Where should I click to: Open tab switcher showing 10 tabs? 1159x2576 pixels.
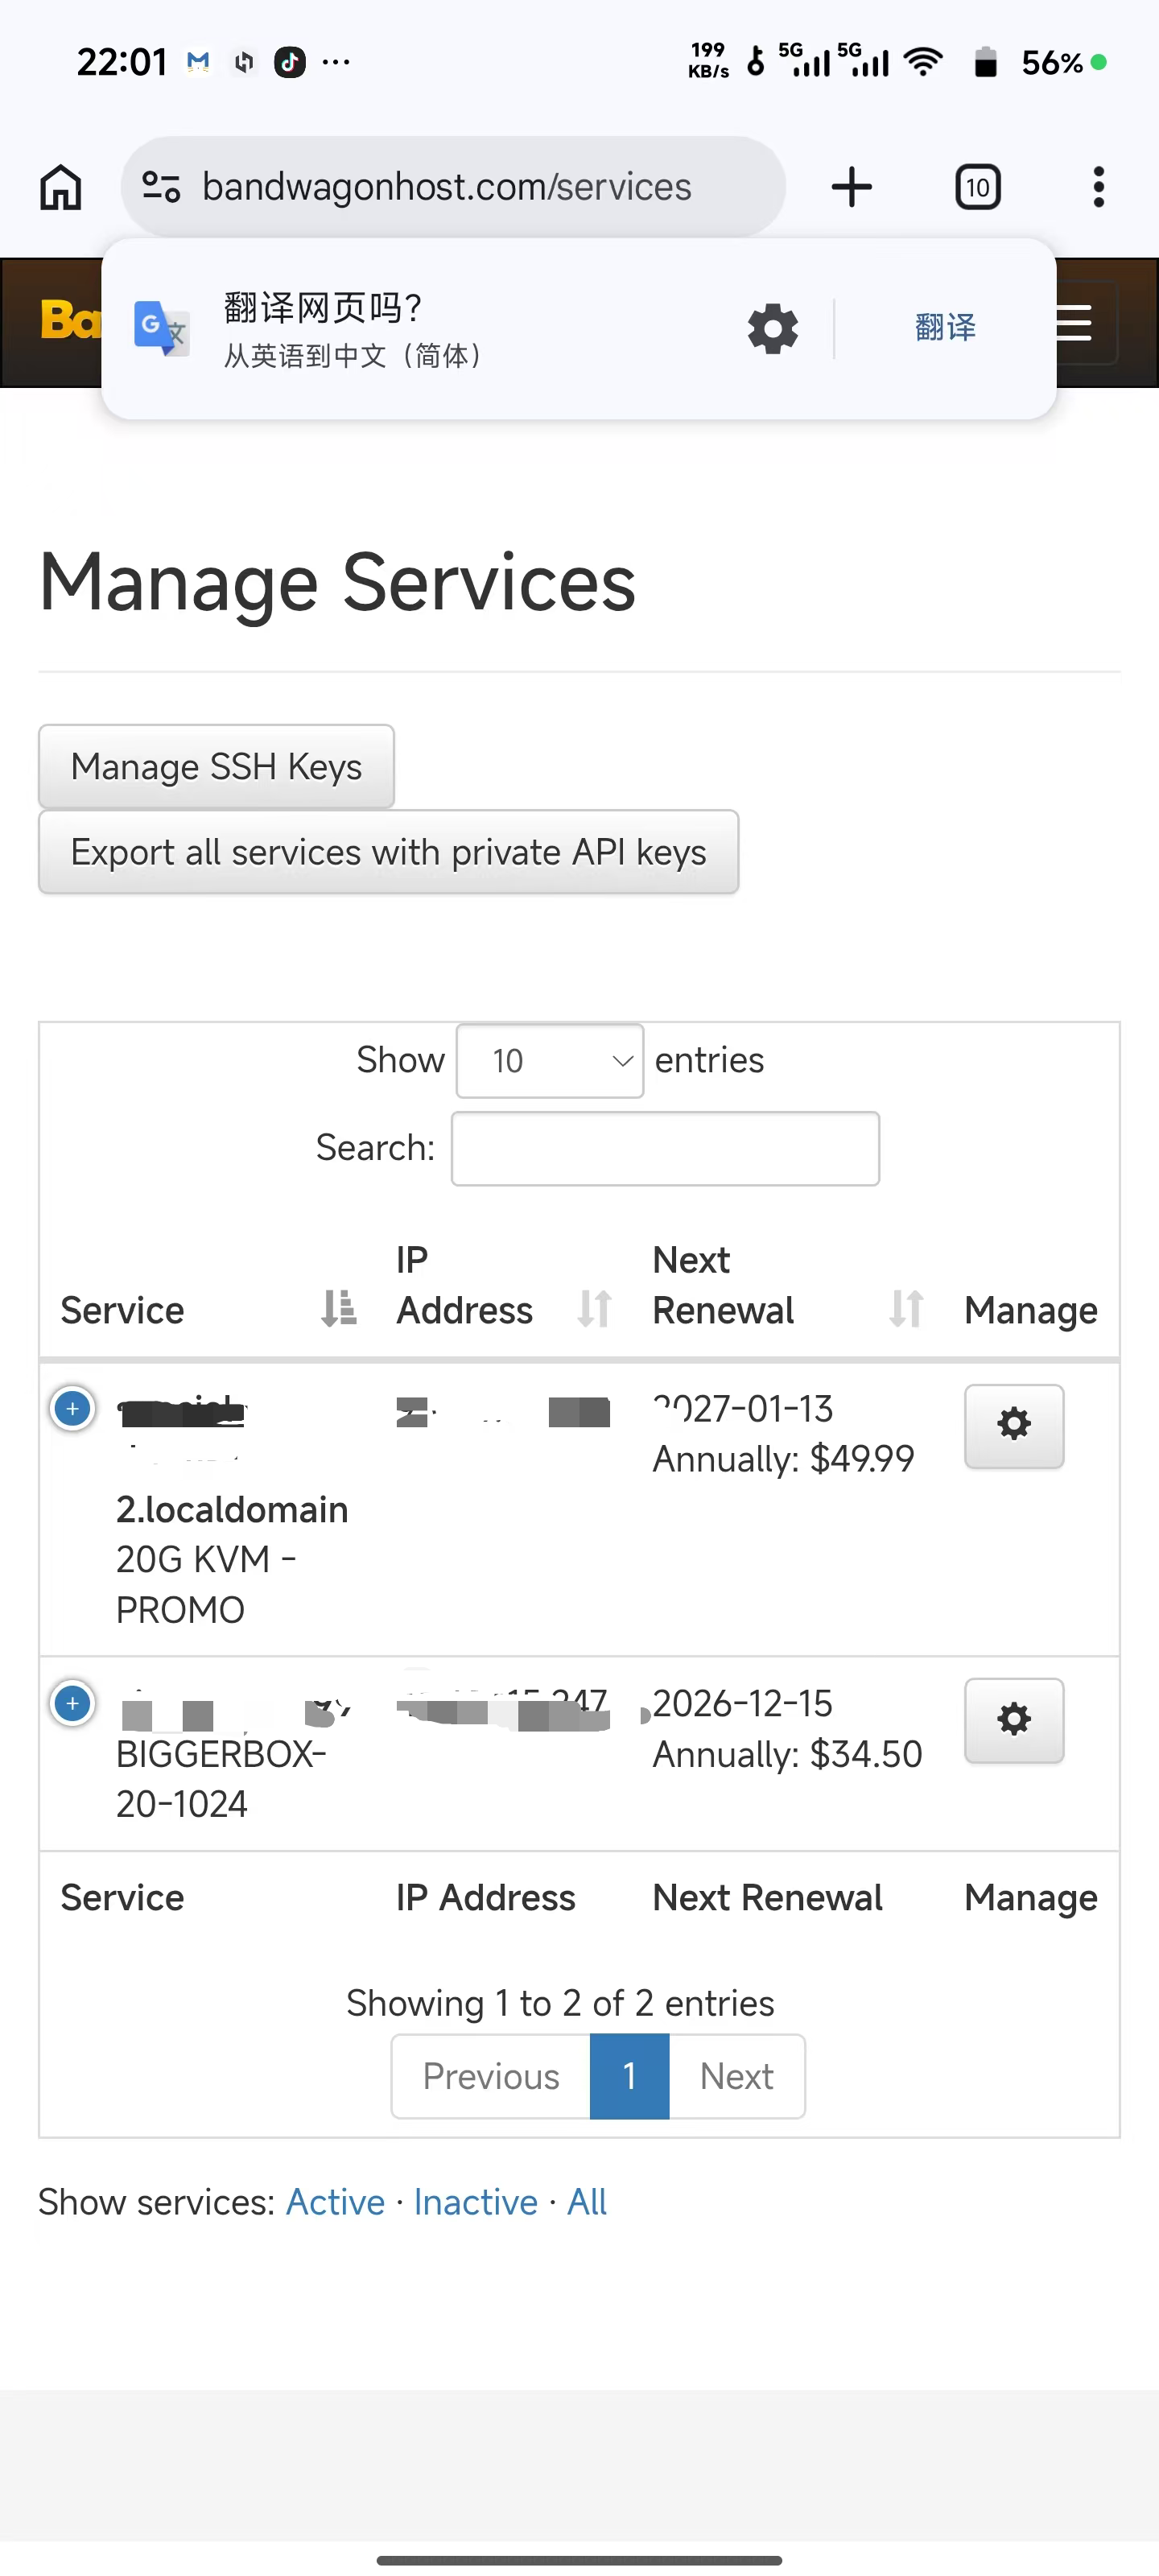(x=978, y=187)
